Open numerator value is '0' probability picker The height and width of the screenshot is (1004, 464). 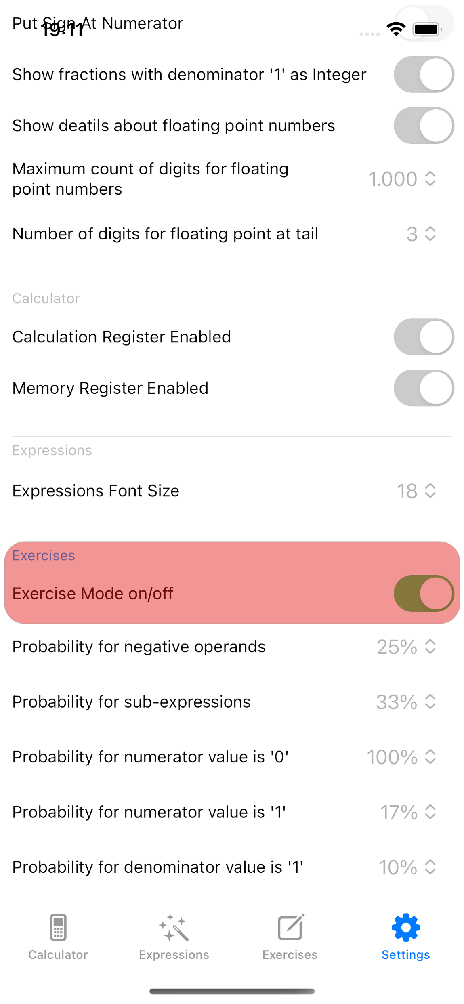401,757
